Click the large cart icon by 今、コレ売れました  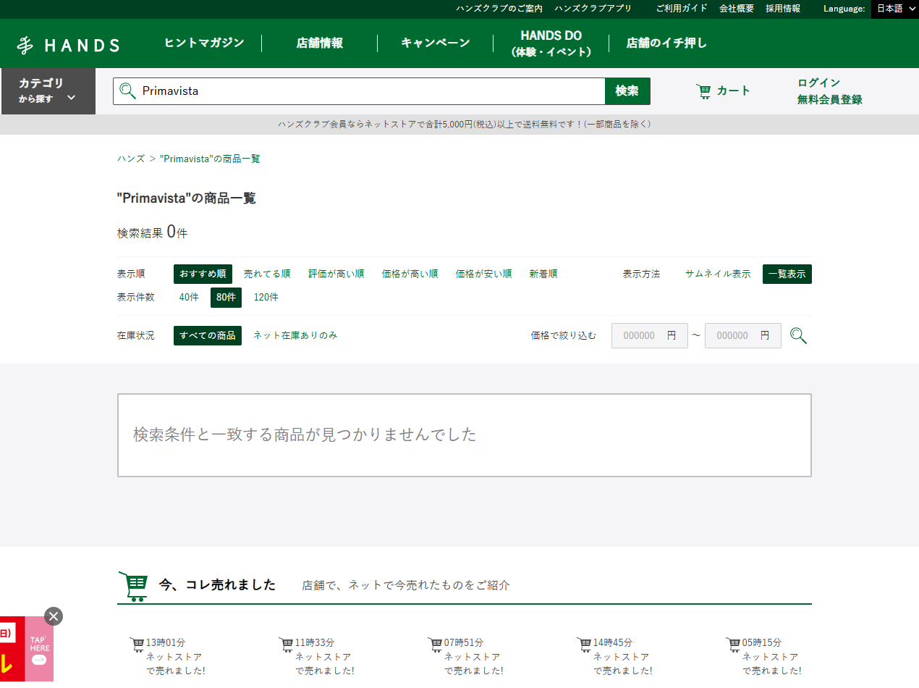133,585
